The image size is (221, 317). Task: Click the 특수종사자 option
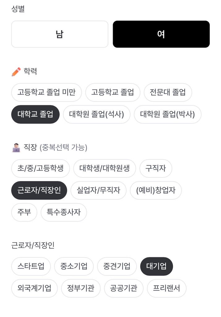pyautogui.click(x=64, y=212)
